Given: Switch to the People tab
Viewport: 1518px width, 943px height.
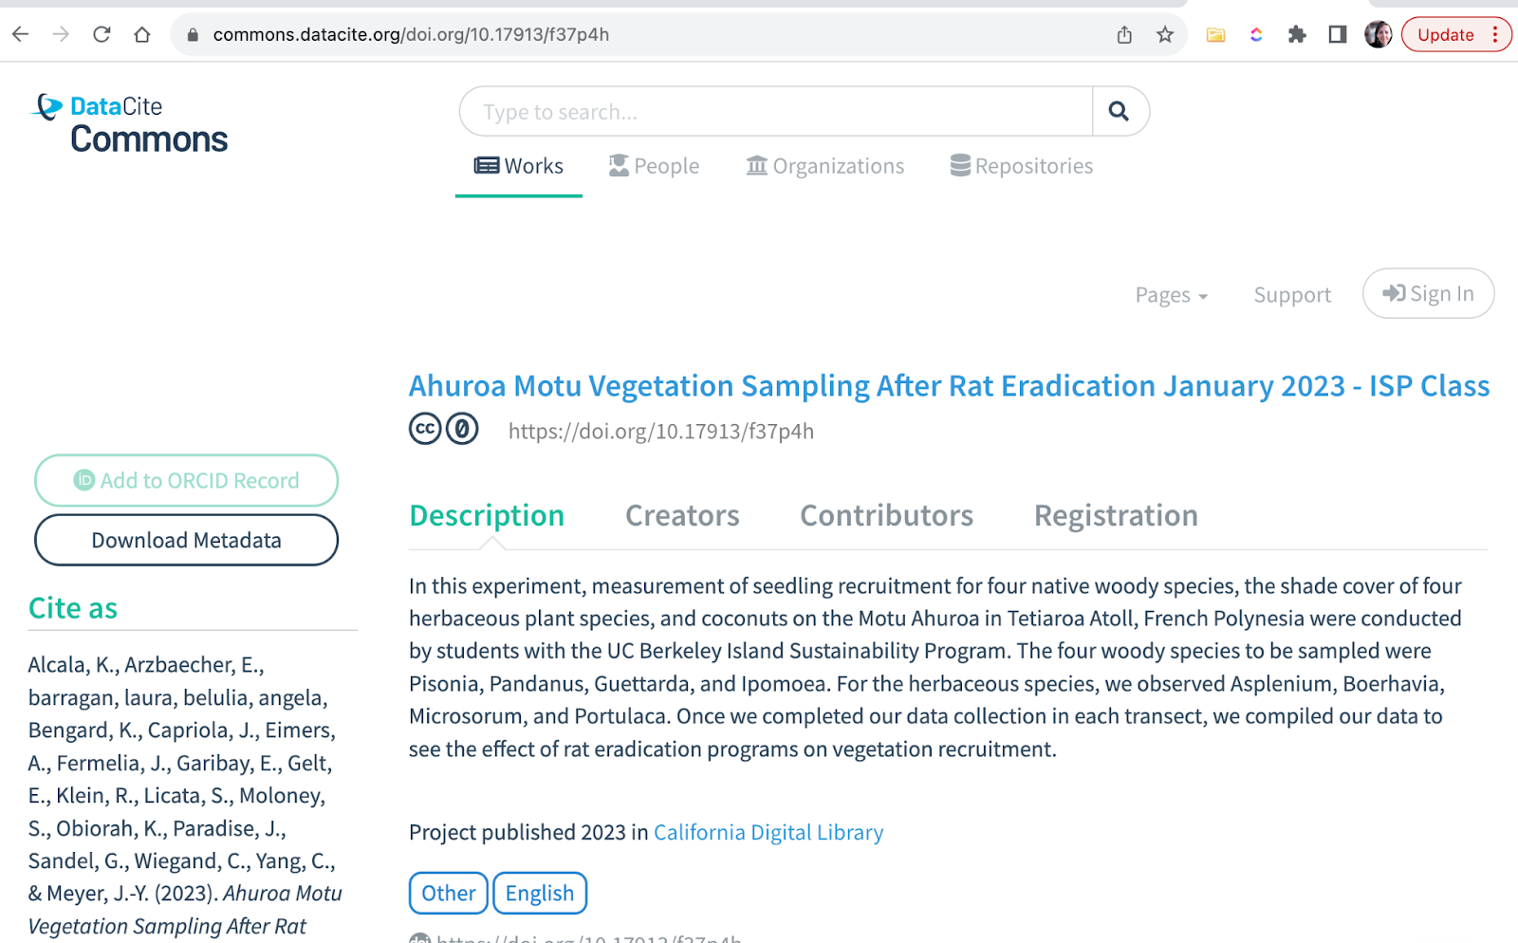Looking at the screenshot, I should click(x=654, y=166).
